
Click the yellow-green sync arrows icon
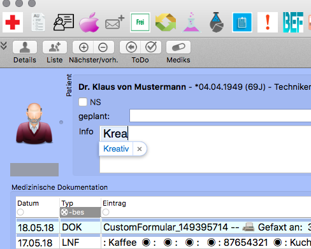[166, 22]
